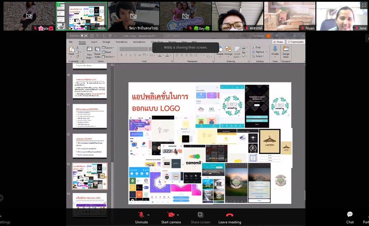
Task: Switch to the Transitions tab
Action: click(x=121, y=42)
